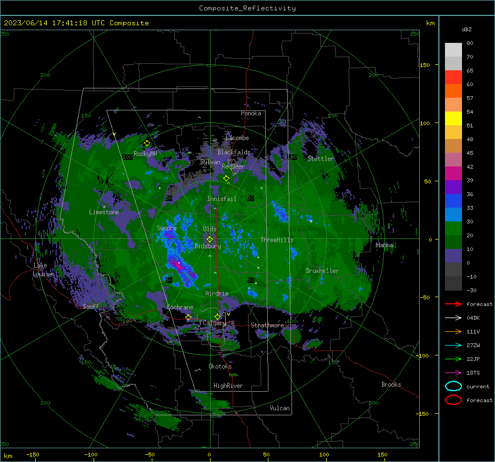Click the Strathmore city label
This screenshot has width=495, height=462.
coord(267,325)
